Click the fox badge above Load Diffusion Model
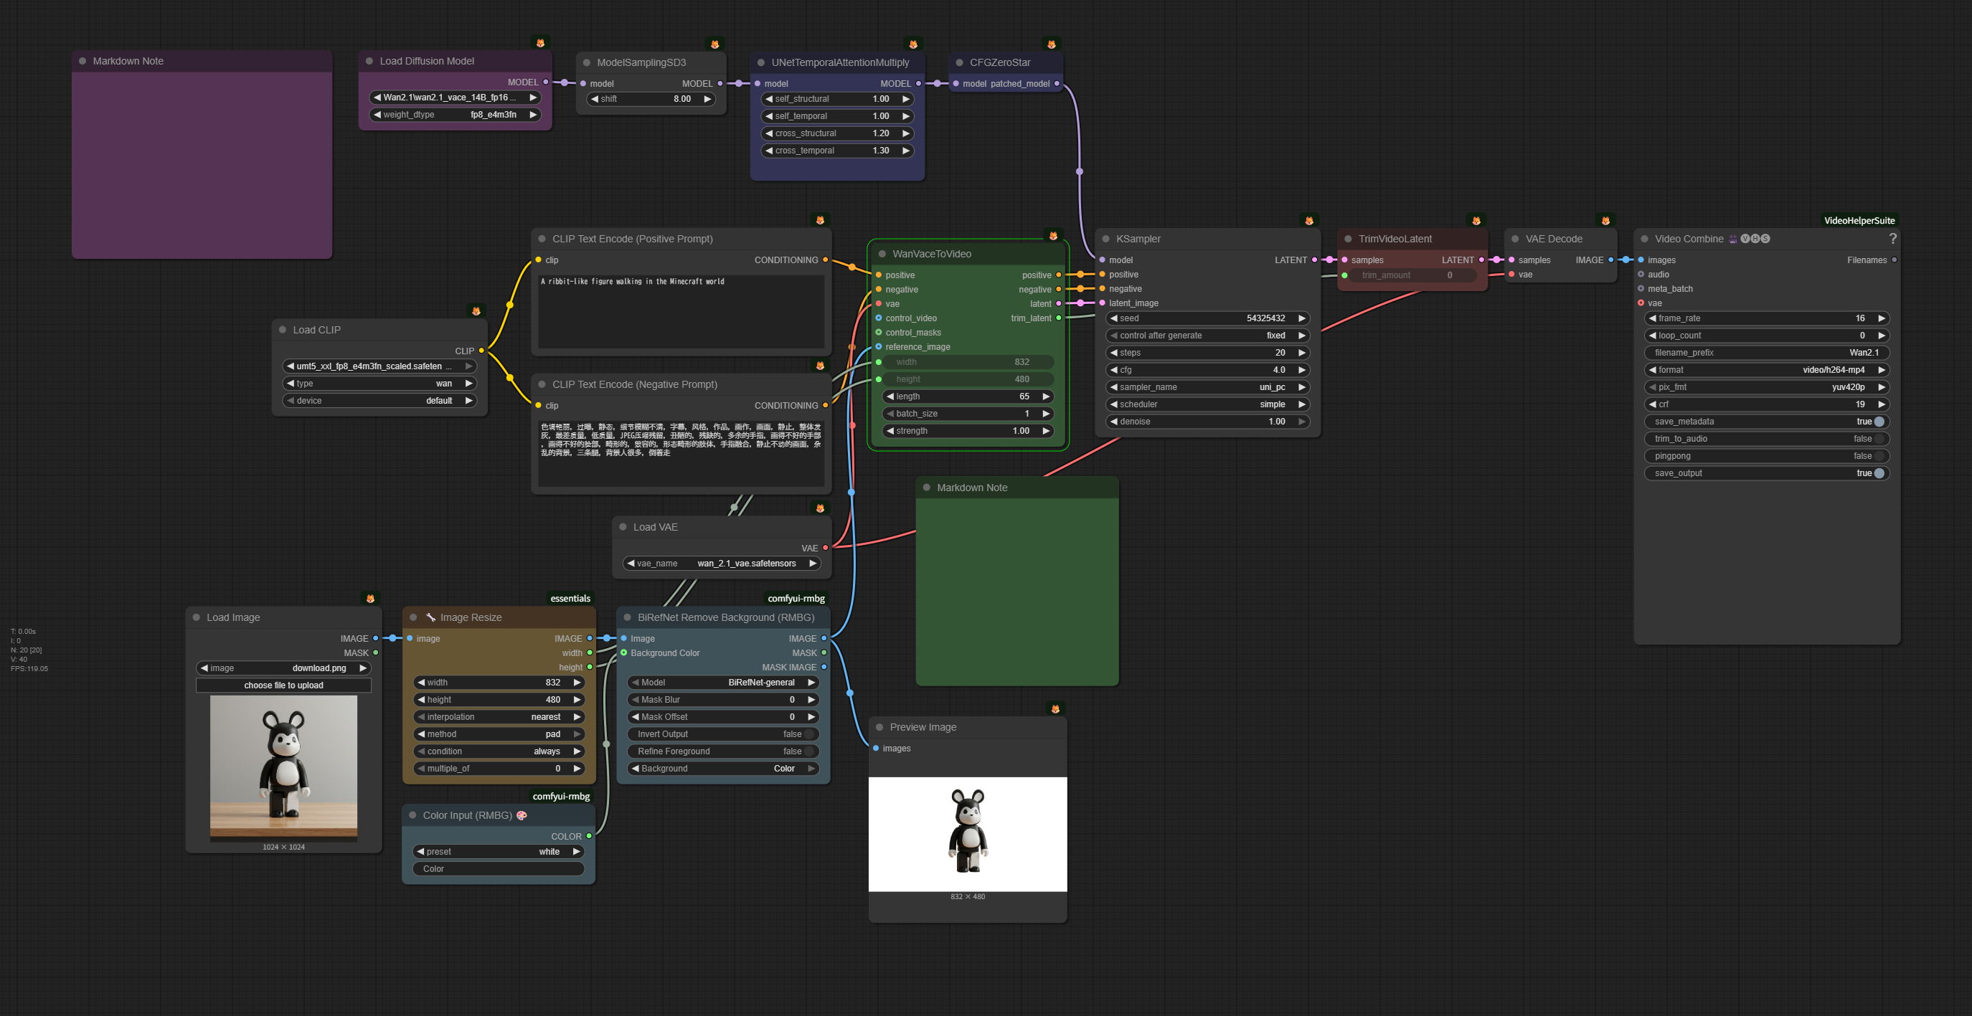Image resolution: width=1972 pixels, height=1016 pixels. coord(540,43)
